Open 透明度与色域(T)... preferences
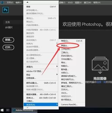Screen dimensions: 112x113 [72, 76]
